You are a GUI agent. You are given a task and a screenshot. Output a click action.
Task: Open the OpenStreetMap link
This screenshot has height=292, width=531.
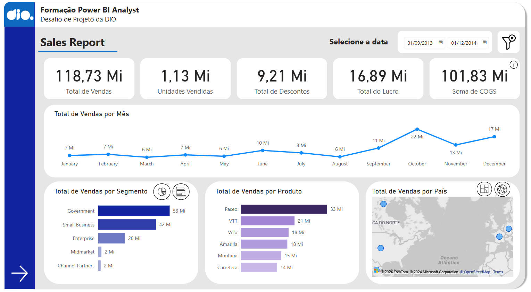(475, 272)
